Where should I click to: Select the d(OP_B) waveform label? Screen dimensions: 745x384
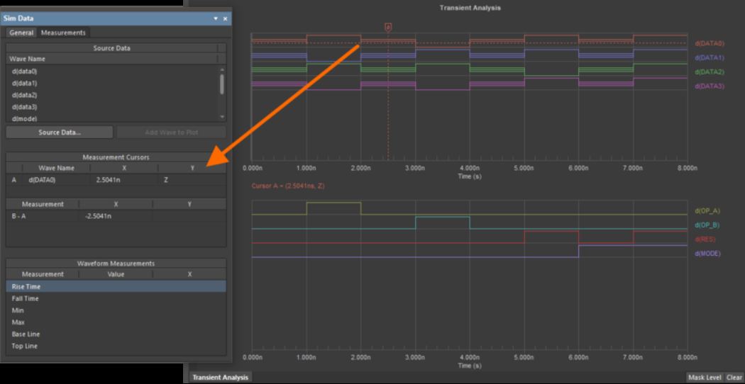707,225
